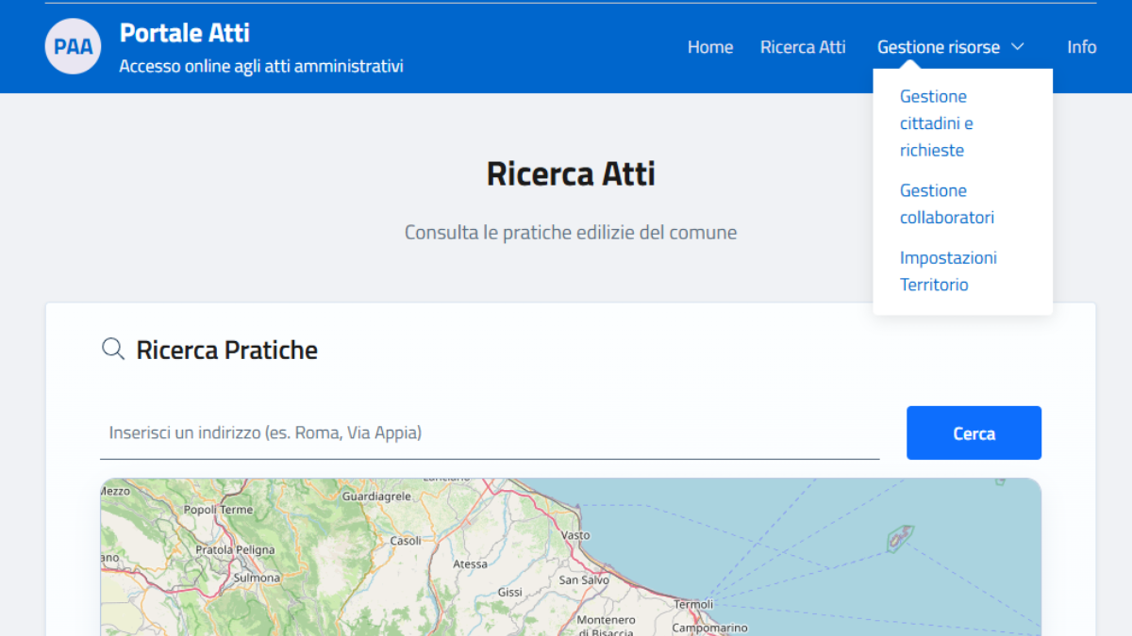Click the Portale Atti title link
The width and height of the screenshot is (1132, 636).
pos(185,33)
